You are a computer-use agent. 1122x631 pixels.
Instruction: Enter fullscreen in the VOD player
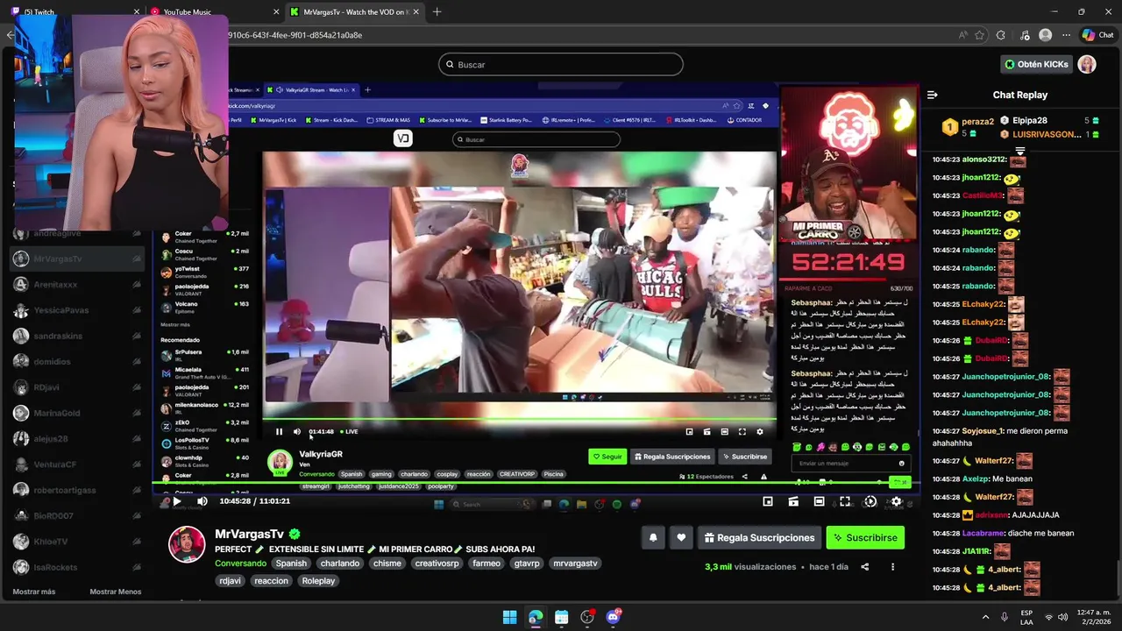pos(845,501)
